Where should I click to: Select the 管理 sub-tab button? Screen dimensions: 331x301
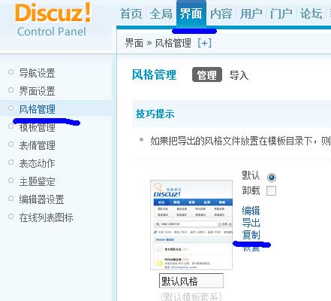(x=207, y=74)
